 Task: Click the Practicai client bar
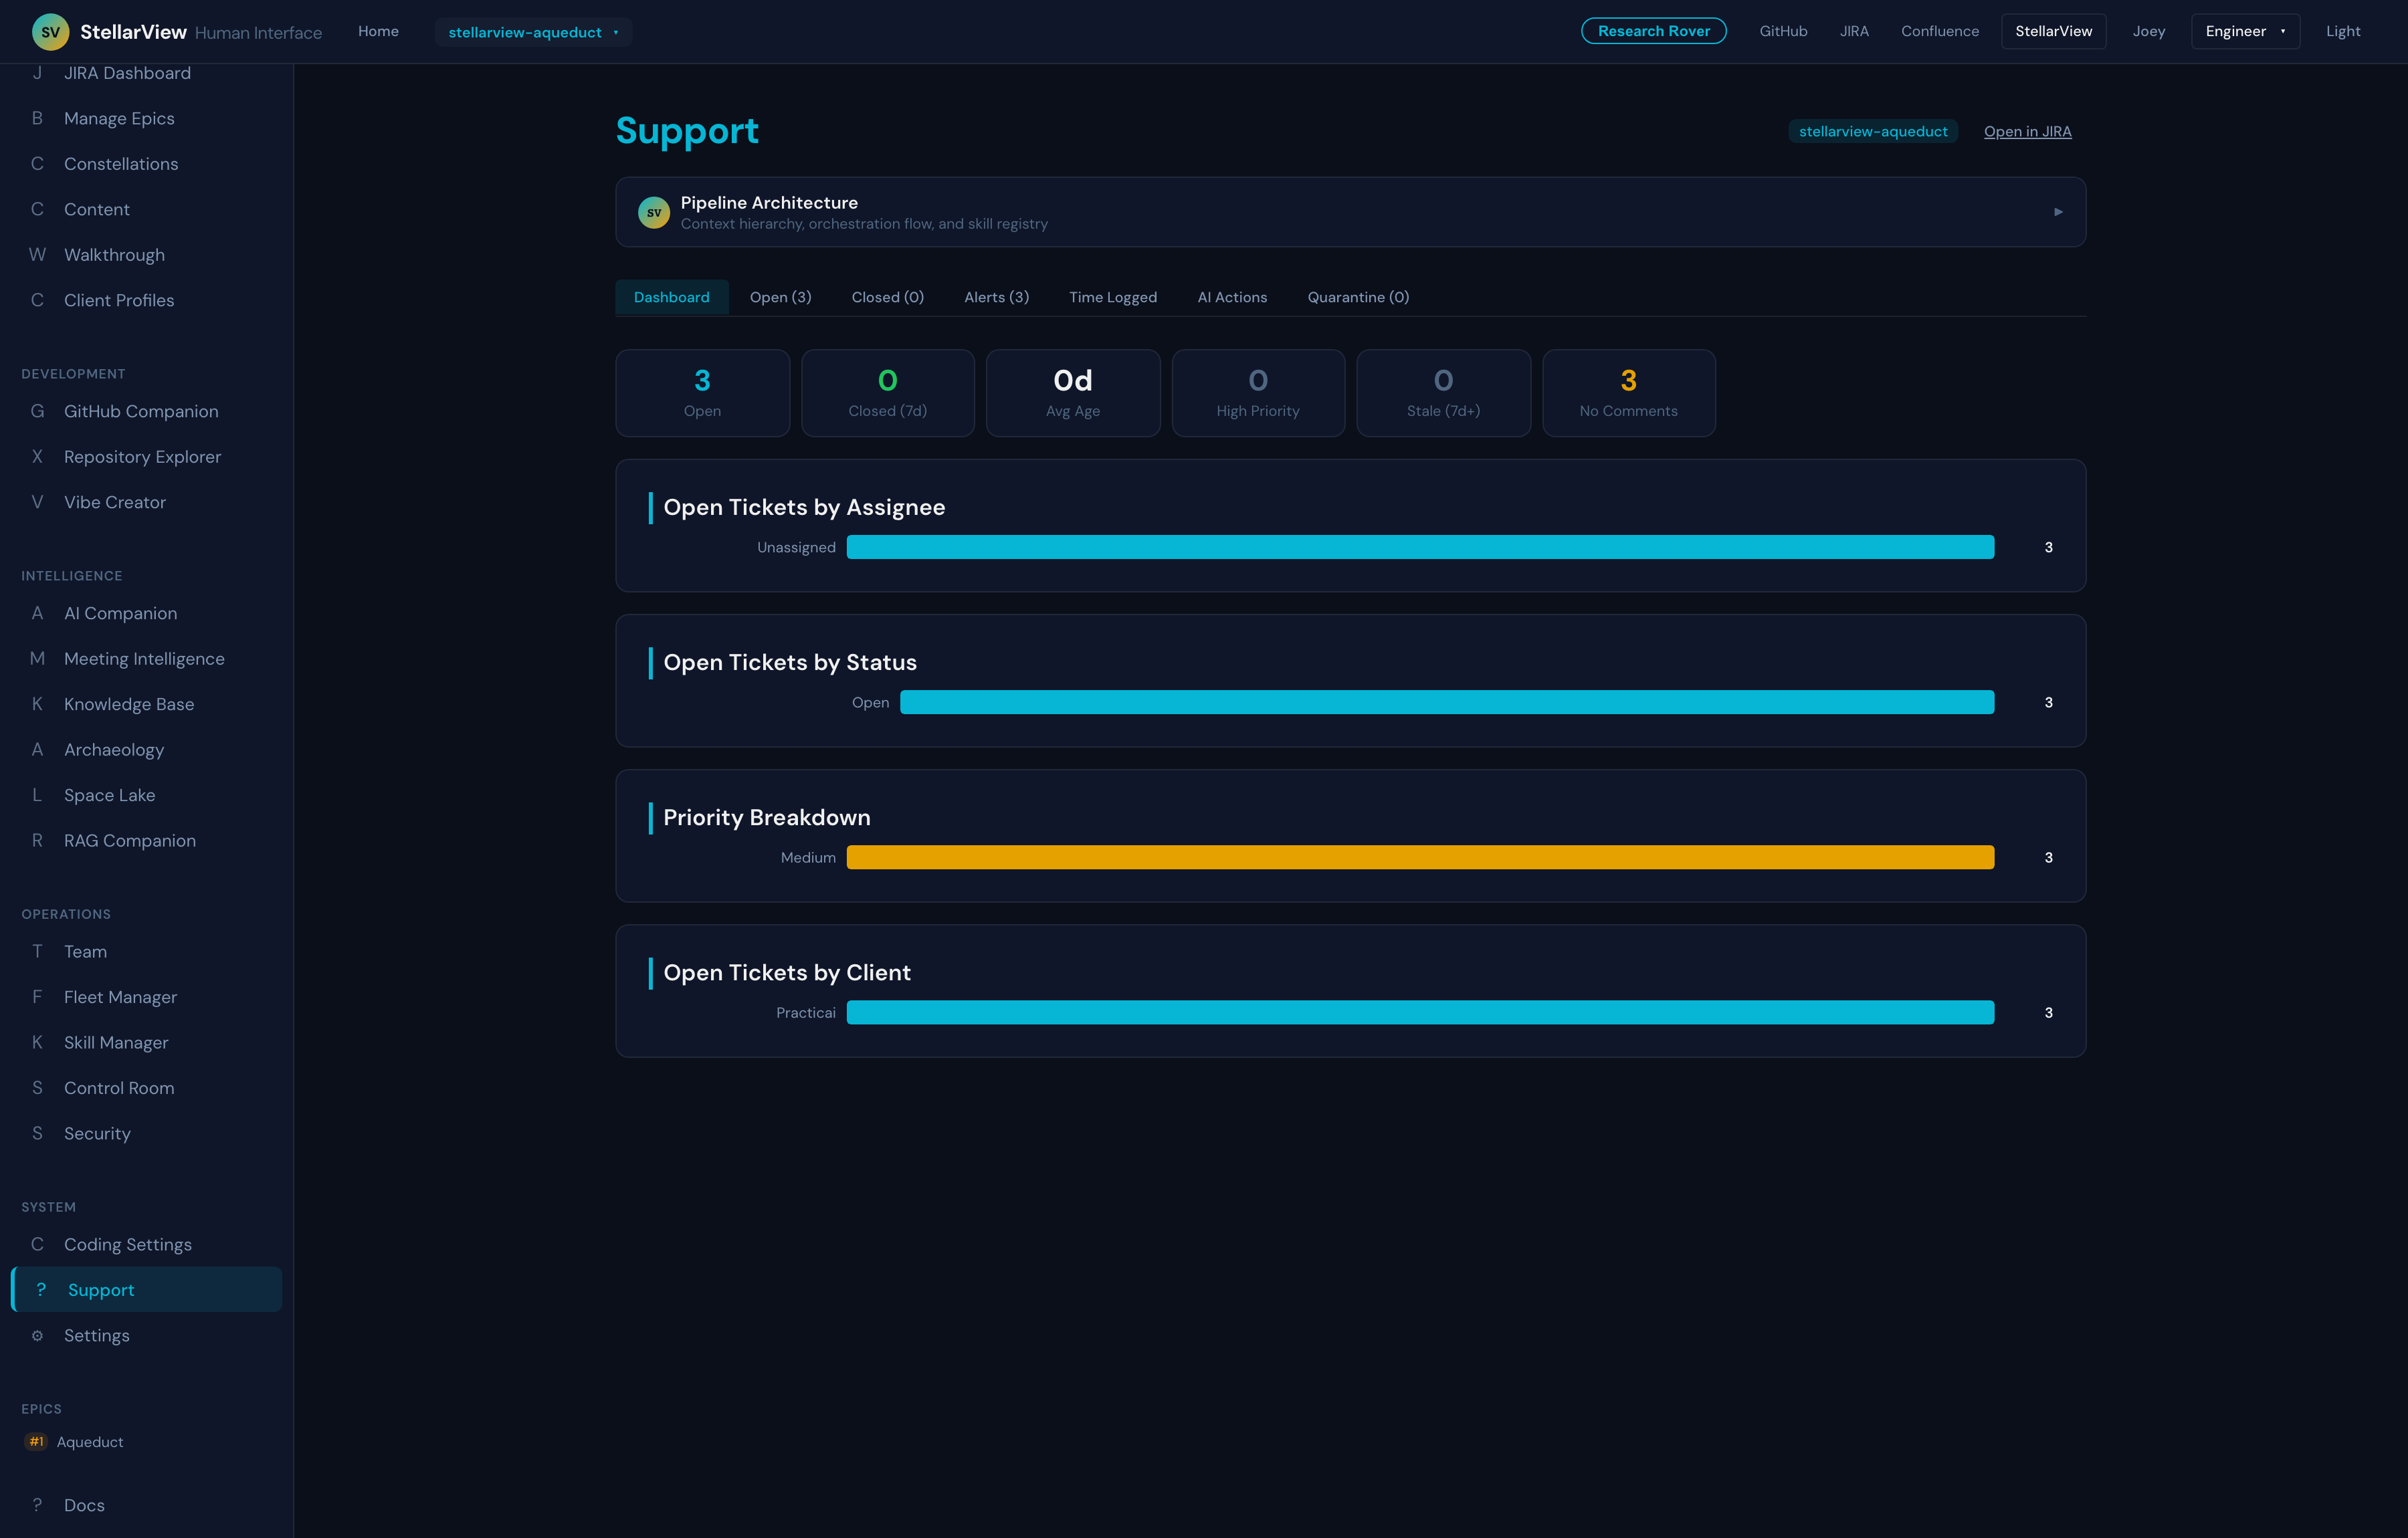coord(1420,1012)
